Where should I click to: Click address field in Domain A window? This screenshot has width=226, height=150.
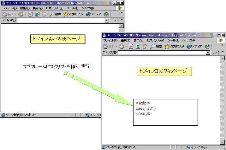pos(61,20)
